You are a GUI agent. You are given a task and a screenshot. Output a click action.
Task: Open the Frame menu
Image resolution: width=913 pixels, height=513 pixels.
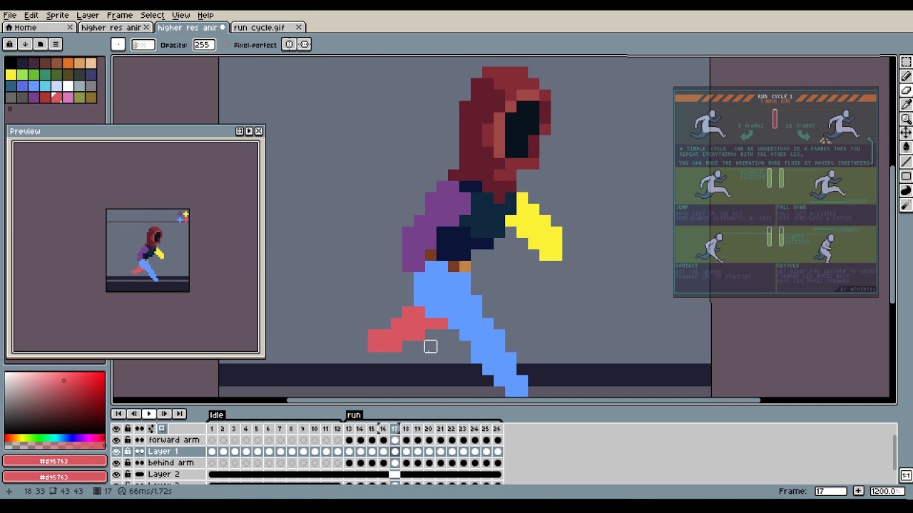[119, 15]
